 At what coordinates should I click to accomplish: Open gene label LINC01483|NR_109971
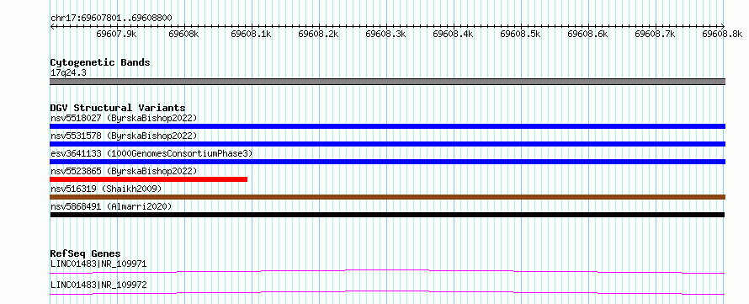coord(98,264)
